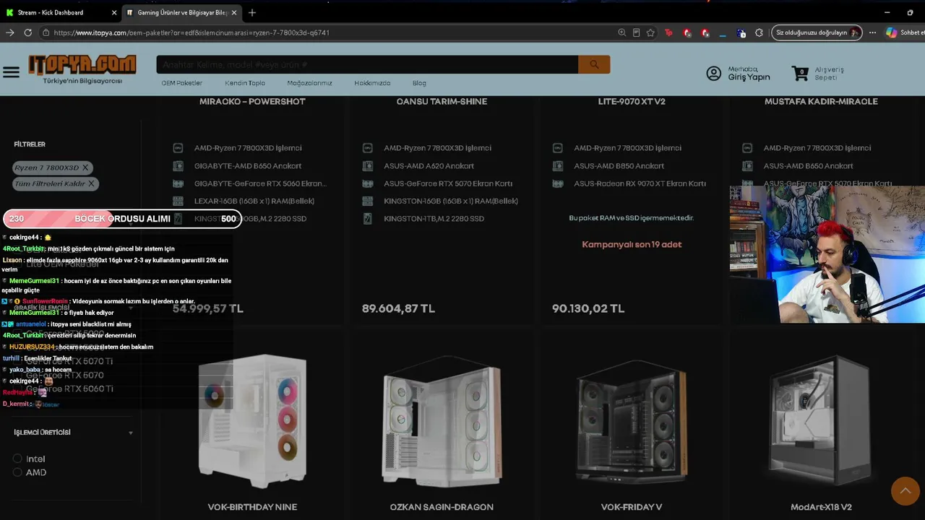Click the Siz olduğunuzu doğrulayın profile button
This screenshot has width=925, height=520.
pyautogui.click(x=817, y=32)
